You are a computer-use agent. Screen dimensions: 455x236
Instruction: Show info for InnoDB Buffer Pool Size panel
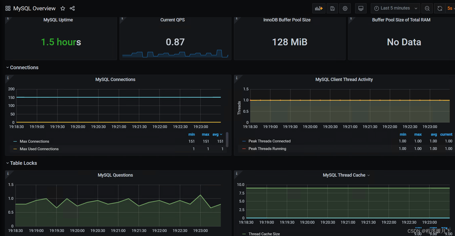236,19
